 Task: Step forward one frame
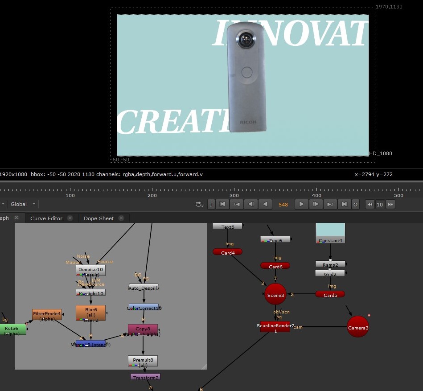tap(316, 204)
